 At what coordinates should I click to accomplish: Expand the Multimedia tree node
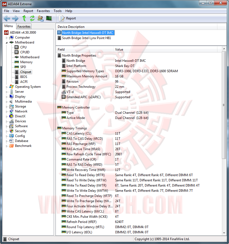point(7,101)
